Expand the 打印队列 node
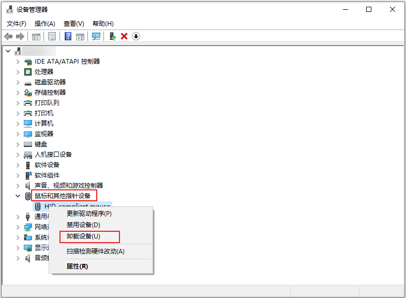The width and height of the screenshot is (406, 298). (x=18, y=103)
